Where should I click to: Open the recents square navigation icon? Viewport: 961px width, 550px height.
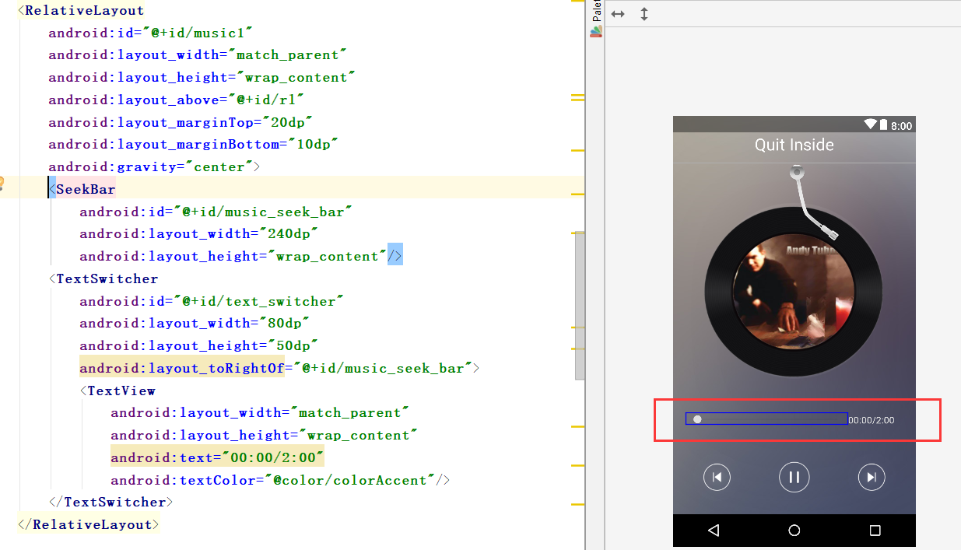tap(874, 530)
